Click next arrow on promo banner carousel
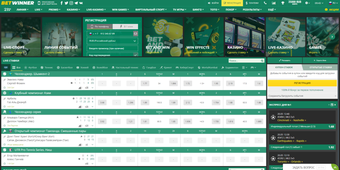340x170 pixels. (x=331, y=37)
